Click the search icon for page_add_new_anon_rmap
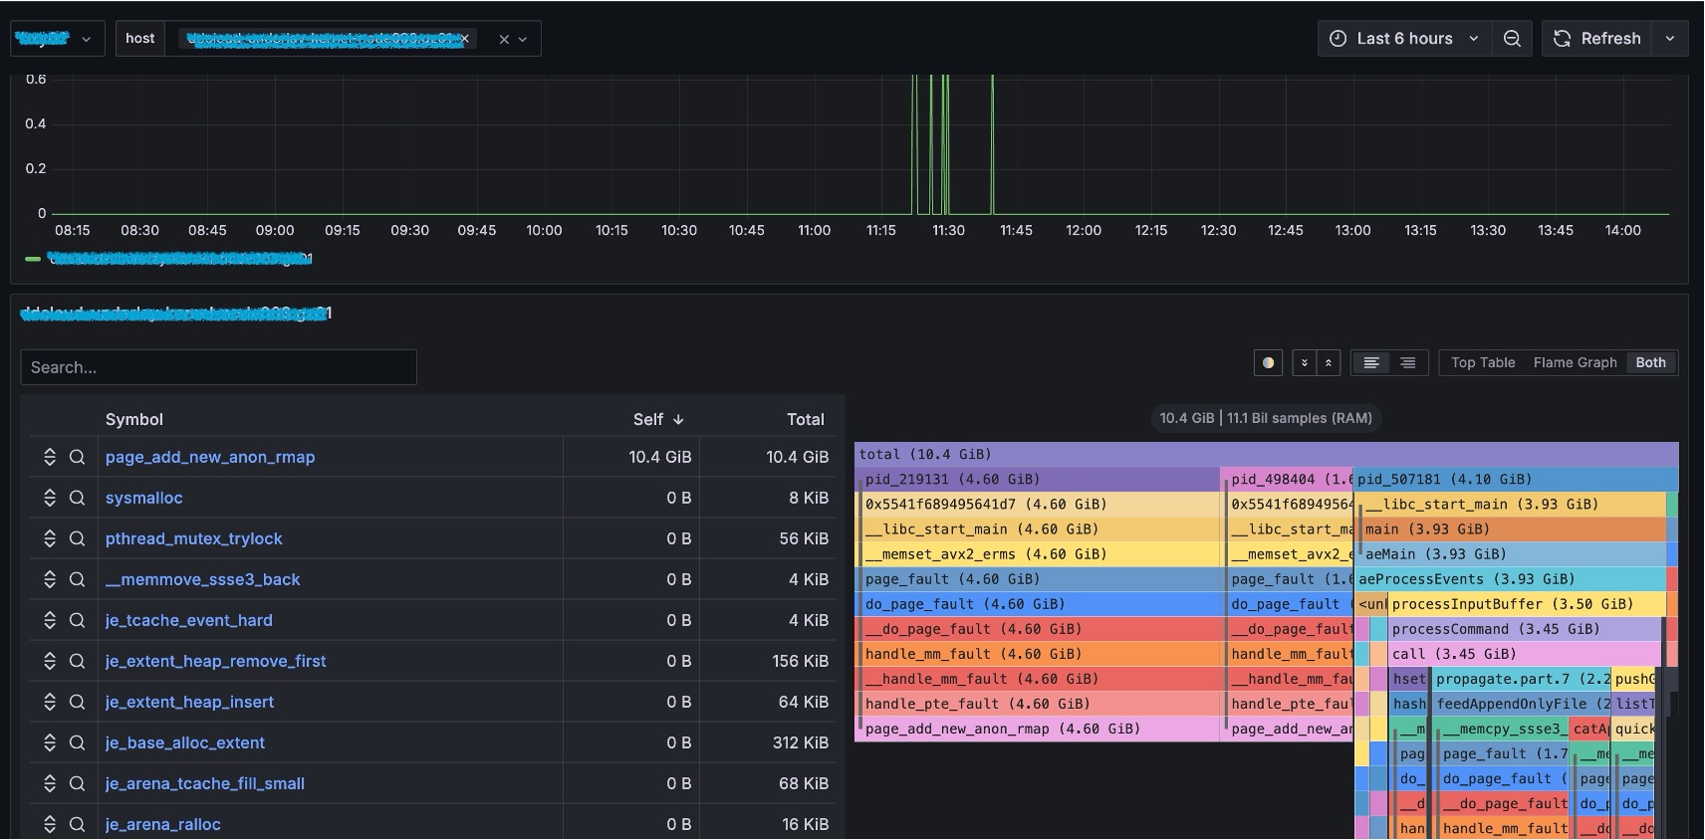The image size is (1705, 840). (77, 458)
